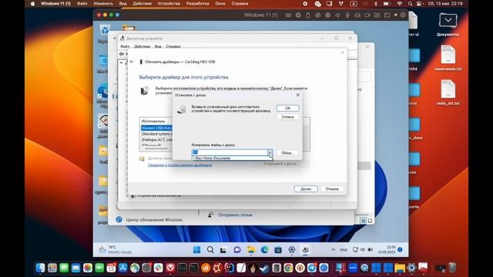The image size is (493, 277).
Task: Open App Store from the macOS Dock
Action: click(123, 268)
